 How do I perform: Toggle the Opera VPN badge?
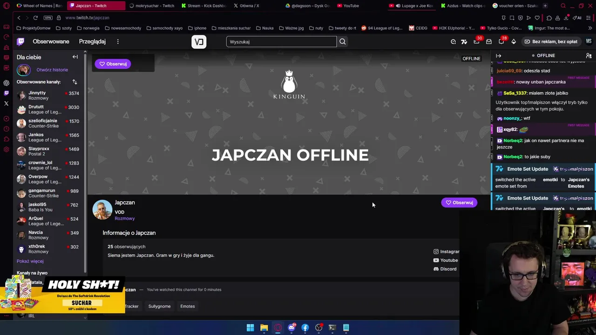tap(48, 18)
